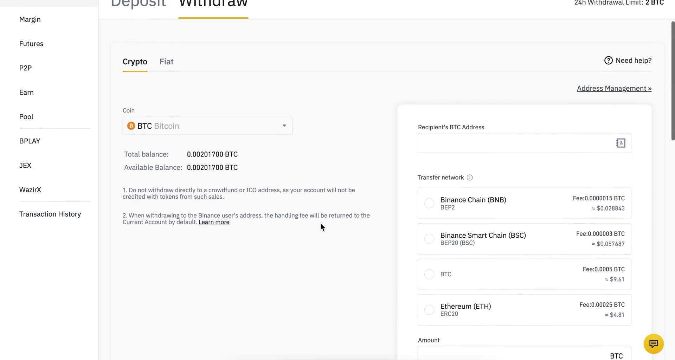The height and width of the screenshot is (360, 675).
Task: Select Binance Chain (BNB) network radio
Action: pos(429,203)
